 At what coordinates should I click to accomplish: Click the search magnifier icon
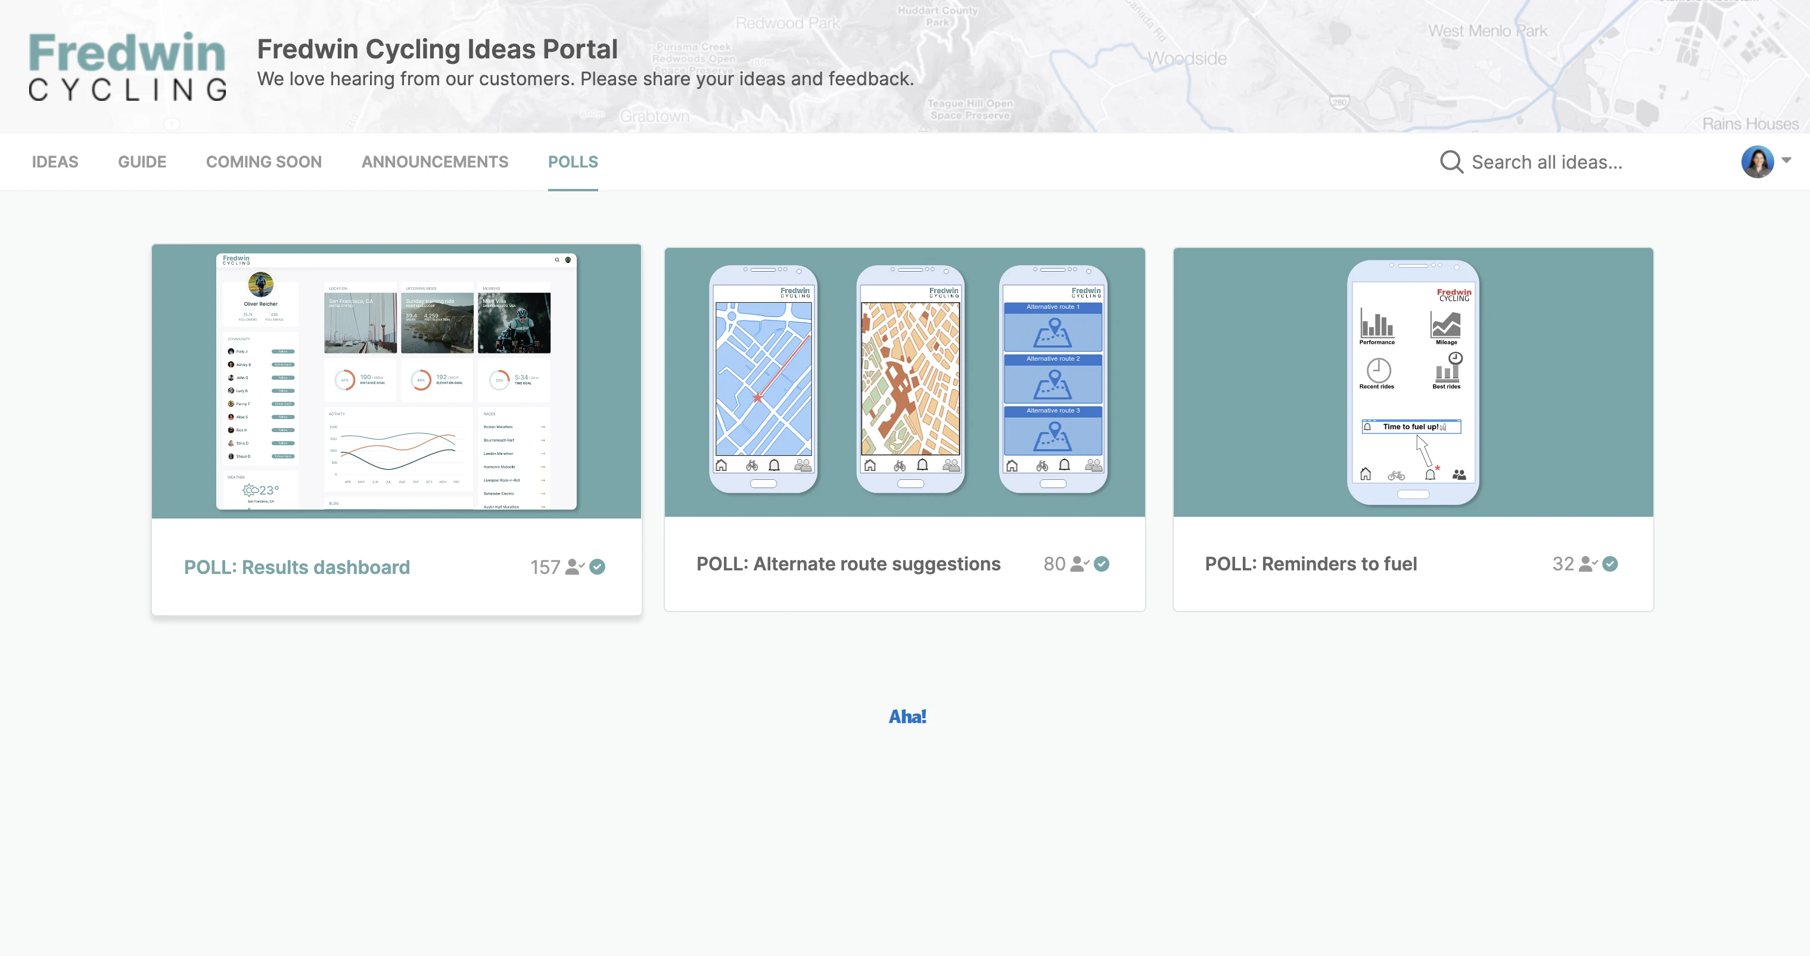(x=1451, y=162)
